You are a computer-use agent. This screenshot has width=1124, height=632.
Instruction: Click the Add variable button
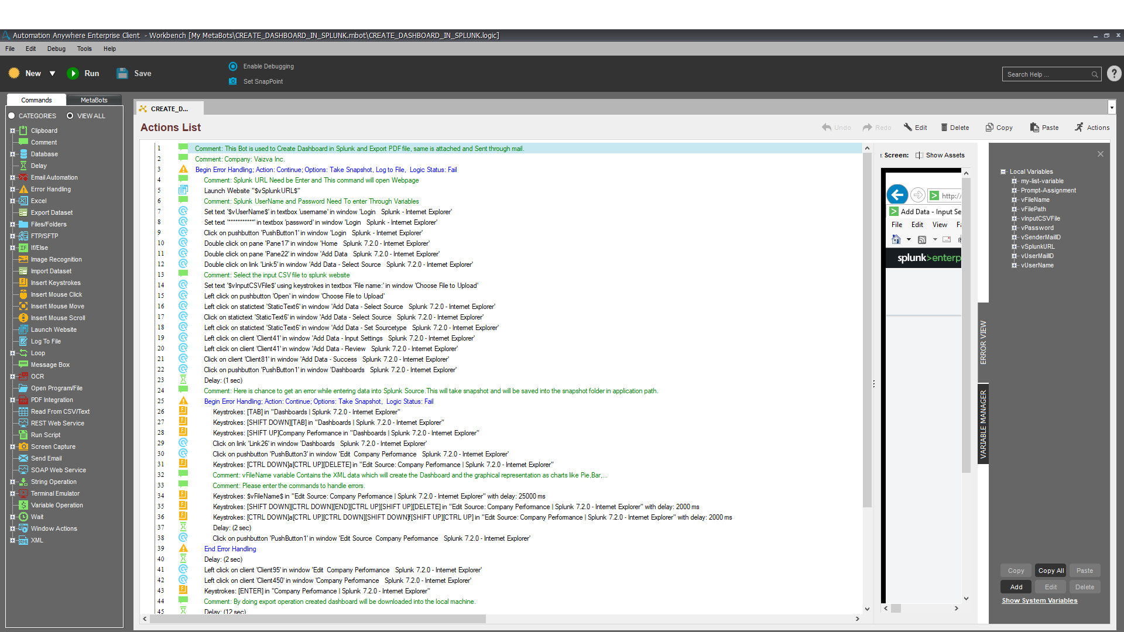(1016, 587)
